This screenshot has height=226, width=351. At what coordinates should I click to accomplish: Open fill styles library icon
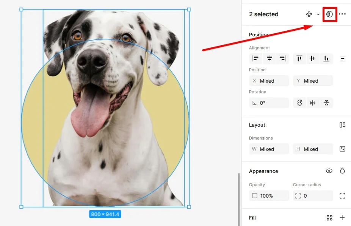(x=329, y=218)
